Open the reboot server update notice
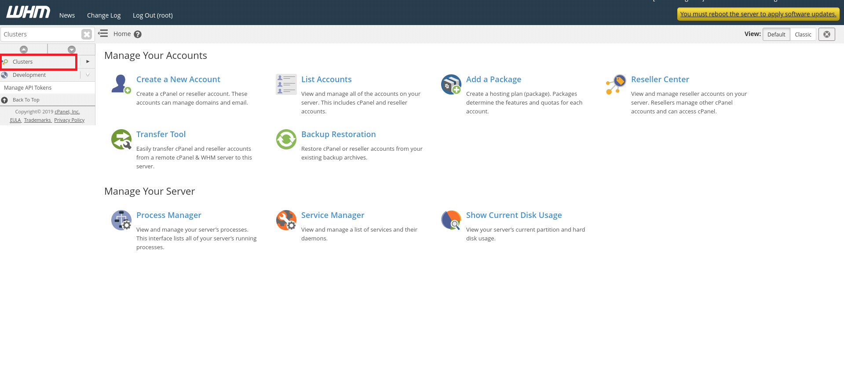Viewport: 844px width, 385px height. (758, 14)
